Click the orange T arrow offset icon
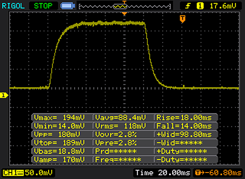The image size is (245, 179). [200, 173]
